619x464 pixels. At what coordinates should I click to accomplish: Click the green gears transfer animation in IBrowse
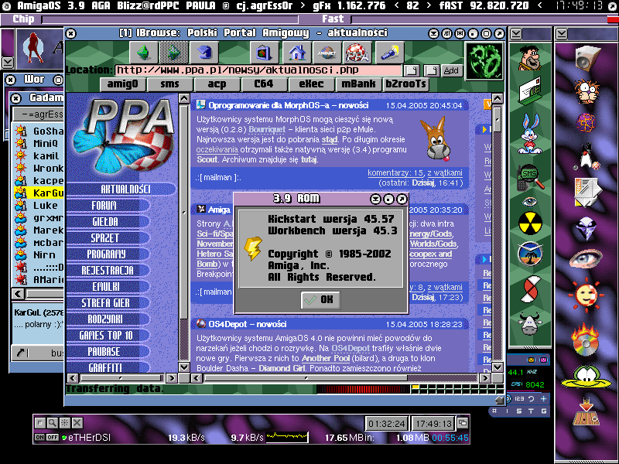coord(485,60)
